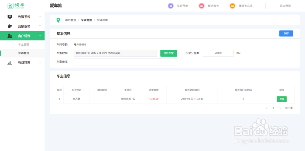The width and height of the screenshot is (305, 151).
Task: Click the 共 1 页 page count text
Action: coord(289,108)
